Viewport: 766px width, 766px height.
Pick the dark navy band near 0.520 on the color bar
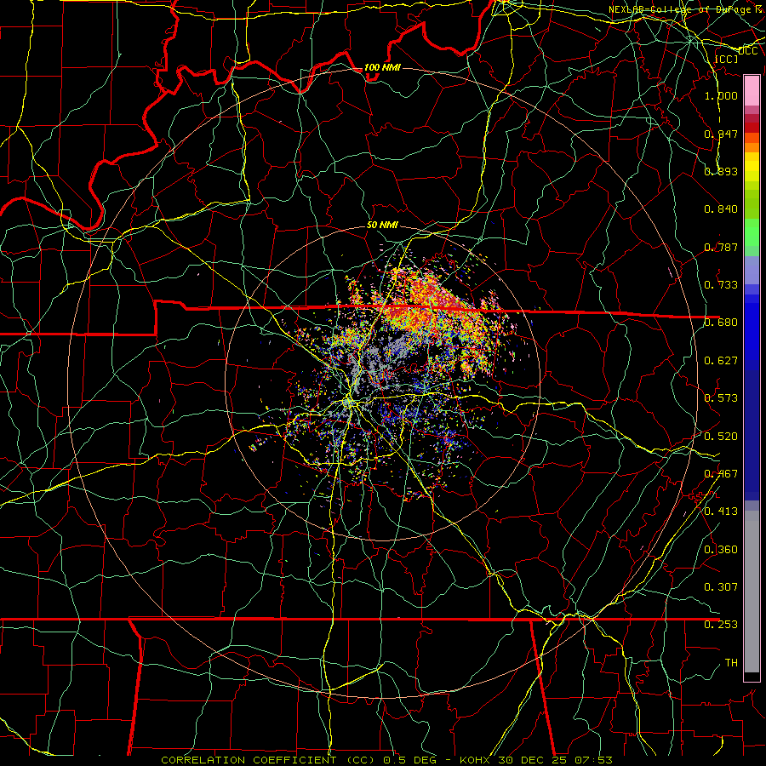click(752, 435)
